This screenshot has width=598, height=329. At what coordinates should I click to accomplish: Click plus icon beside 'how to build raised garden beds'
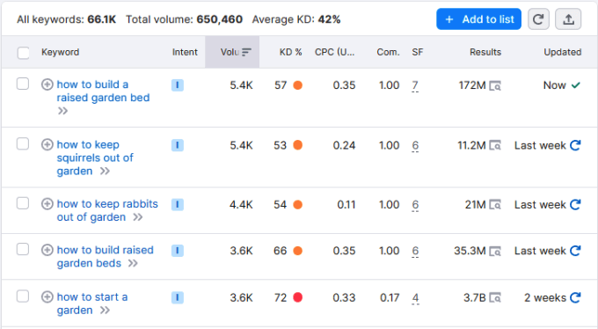47,250
